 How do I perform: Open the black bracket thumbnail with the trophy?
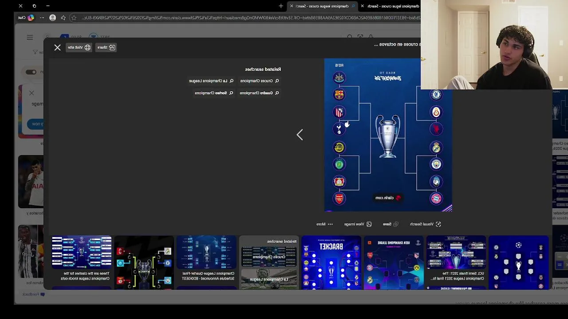click(x=144, y=263)
